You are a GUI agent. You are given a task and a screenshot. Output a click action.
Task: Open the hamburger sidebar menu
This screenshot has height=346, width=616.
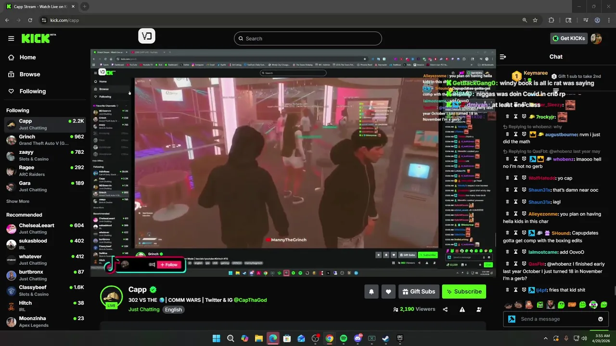[x=11, y=38]
